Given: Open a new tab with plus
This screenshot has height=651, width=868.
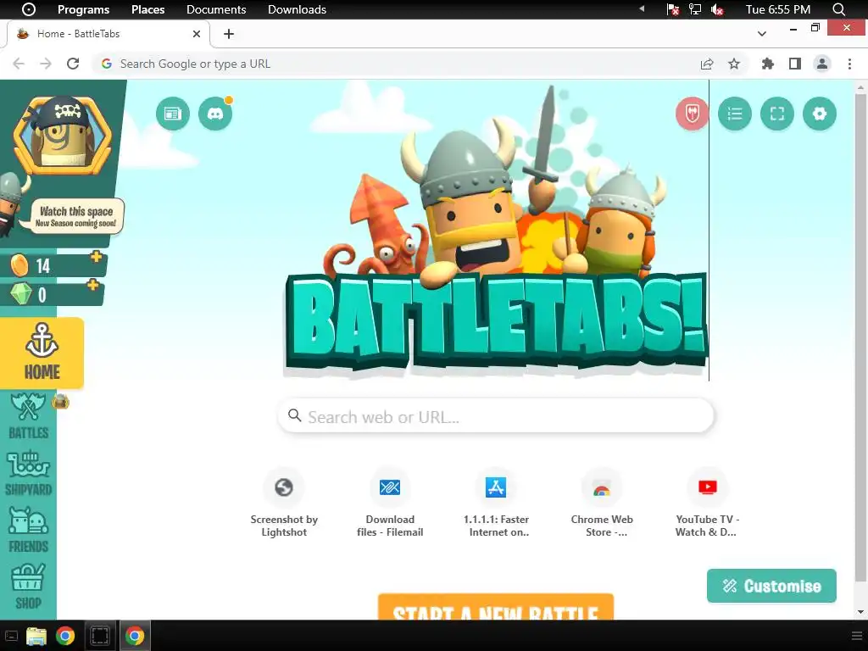Looking at the screenshot, I should 229,34.
